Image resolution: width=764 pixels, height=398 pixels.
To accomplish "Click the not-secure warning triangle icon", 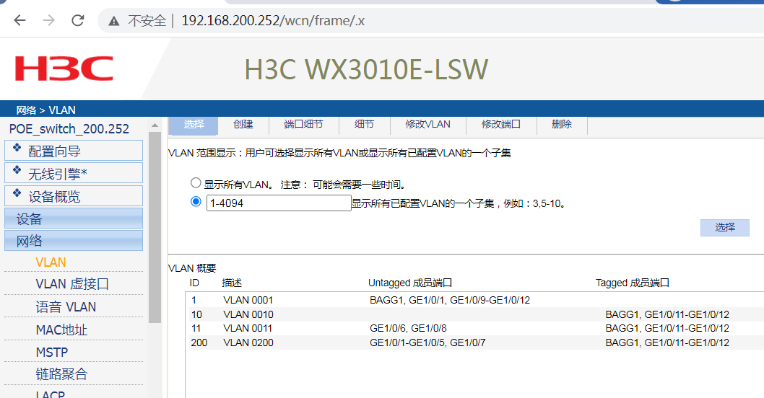I will pyautogui.click(x=114, y=21).
